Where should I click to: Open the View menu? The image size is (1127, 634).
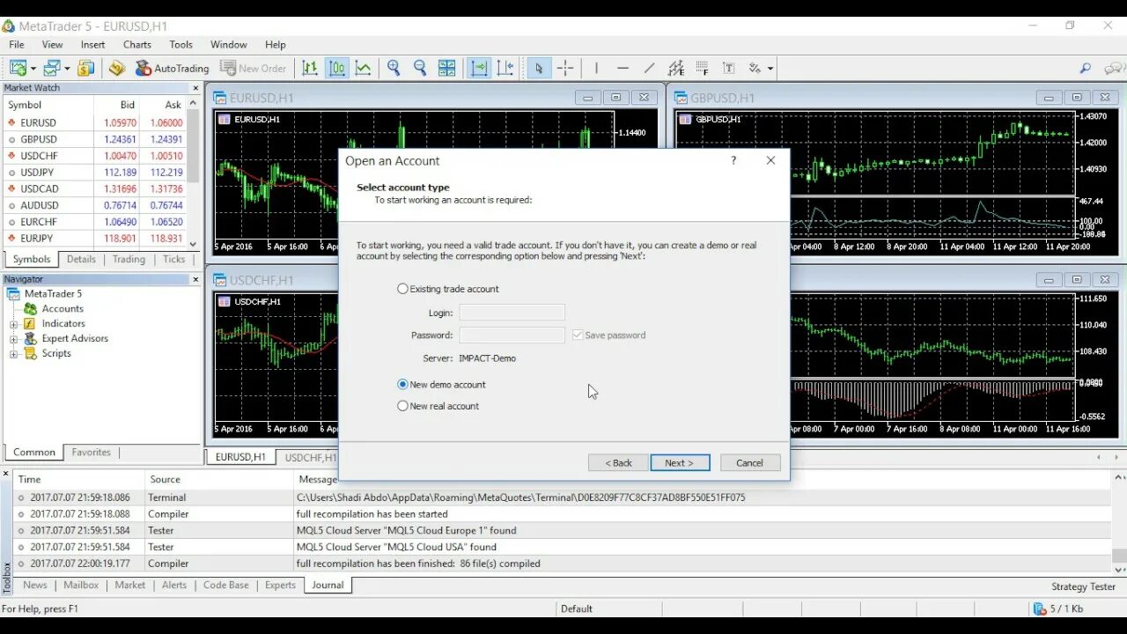point(52,45)
